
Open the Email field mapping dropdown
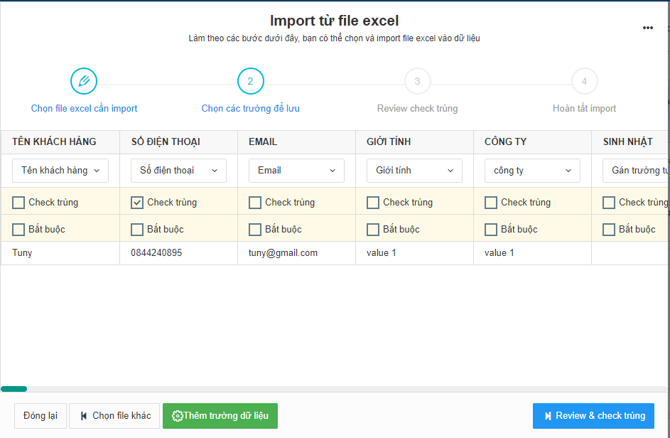(296, 170)
